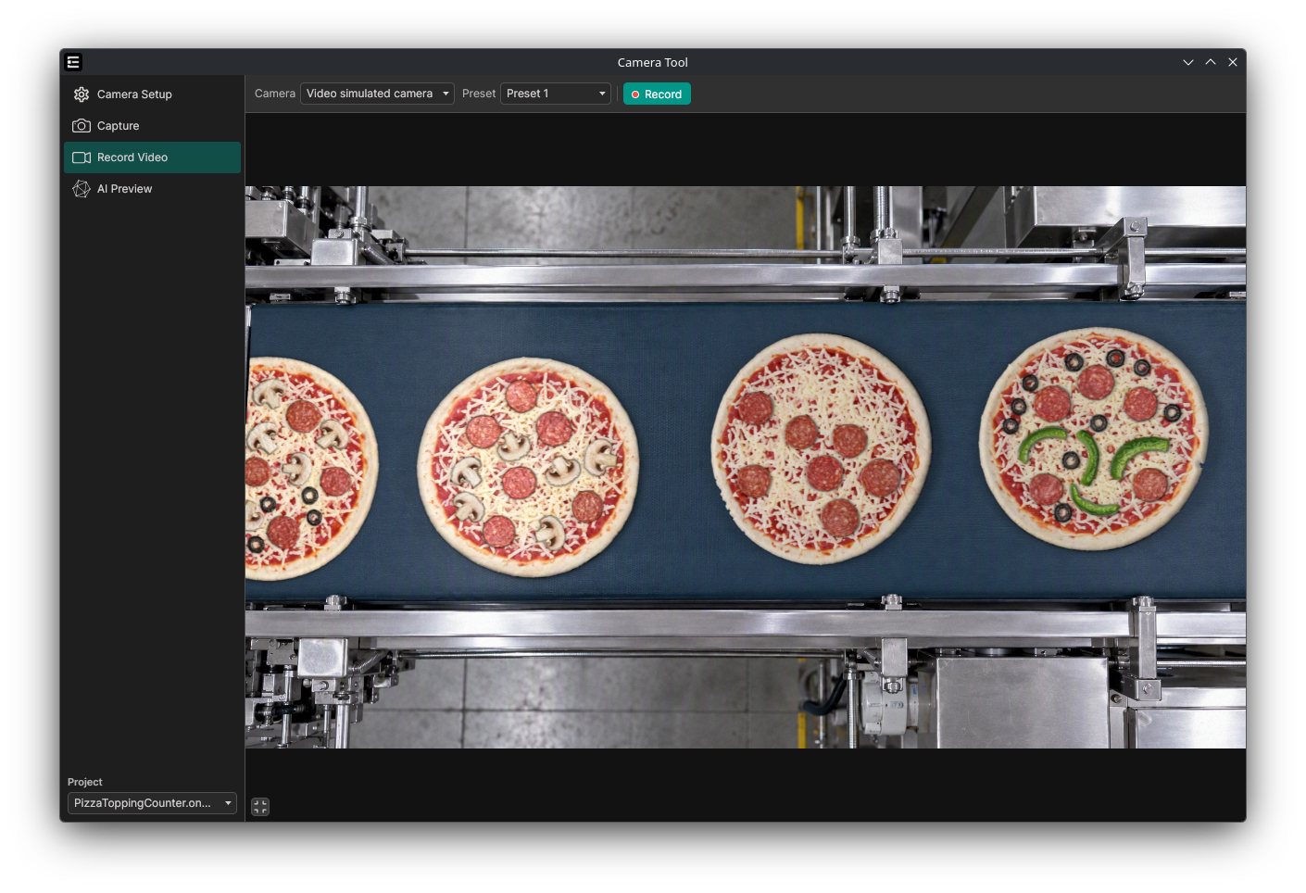Open Camera Setup section
The width and height of the screenshot is (1306, 893).
[152, 94]
